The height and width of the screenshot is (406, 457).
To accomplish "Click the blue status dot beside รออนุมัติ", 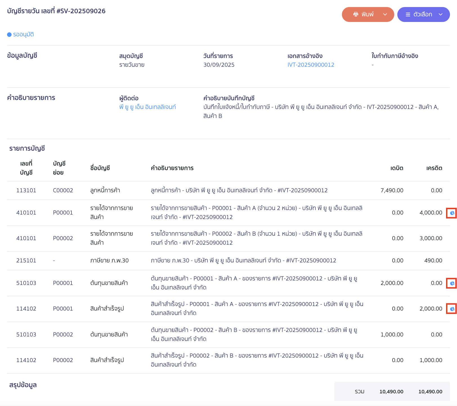I will click(x=9, y=34).
